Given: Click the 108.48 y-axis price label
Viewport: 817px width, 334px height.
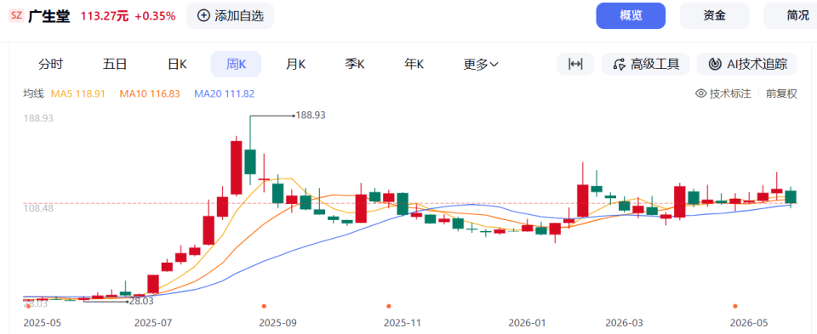Looking at the screenshot, I should tap(38, 208).
